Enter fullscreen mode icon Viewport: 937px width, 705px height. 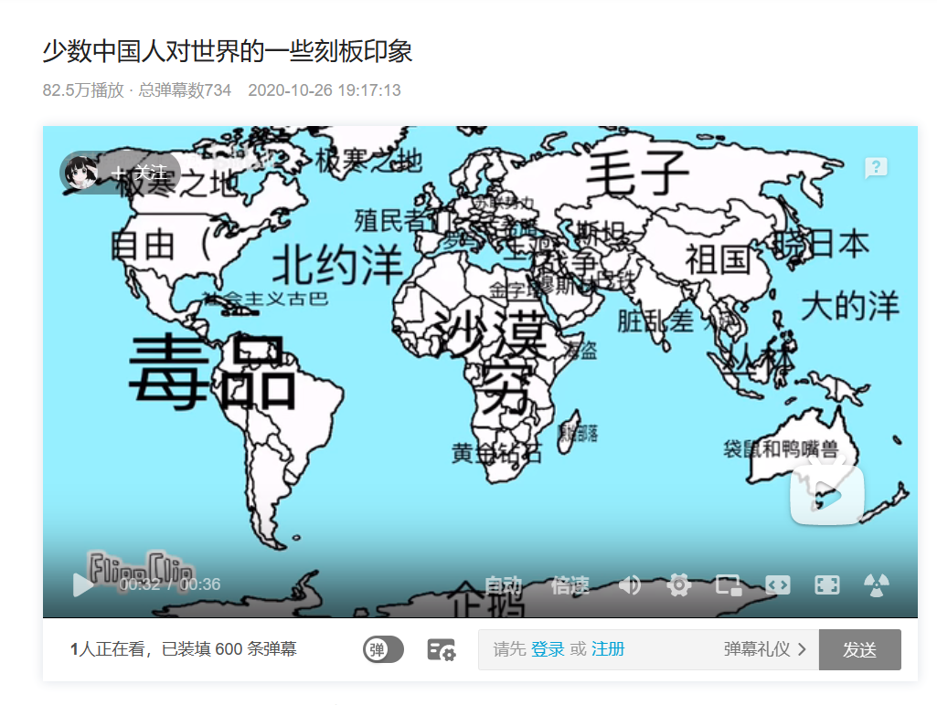point(827,585)
